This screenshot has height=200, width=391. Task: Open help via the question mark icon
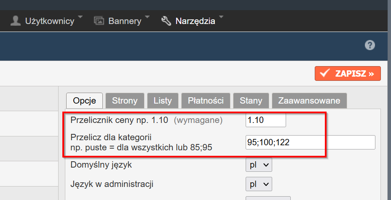pos(370,45)
